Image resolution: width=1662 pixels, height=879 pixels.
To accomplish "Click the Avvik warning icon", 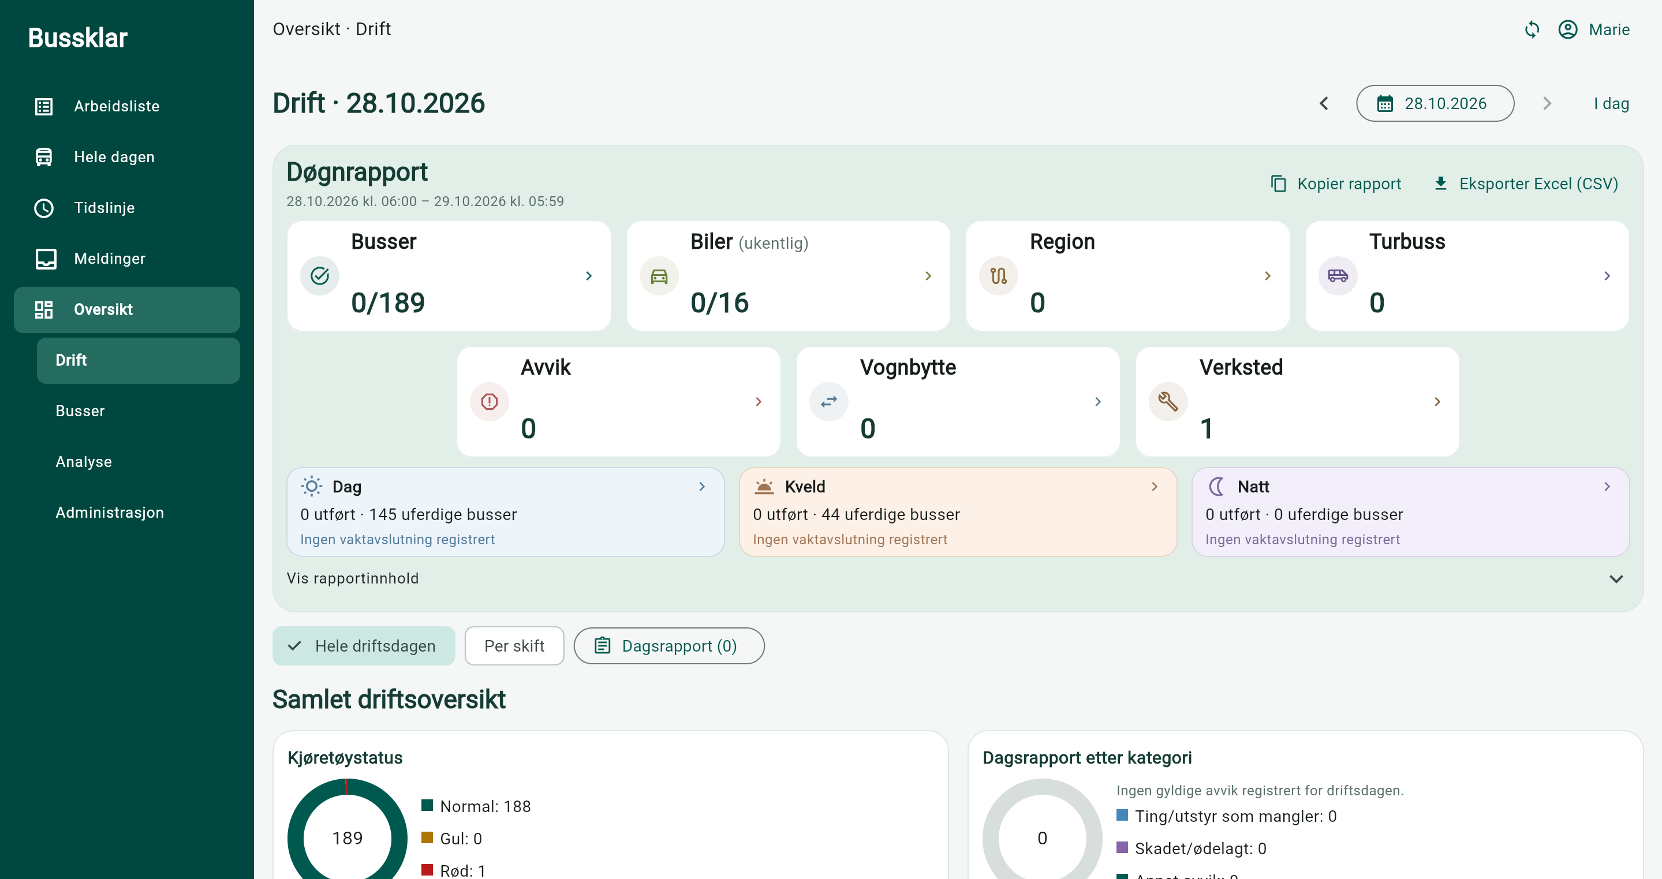I will (x=489, y=402).
